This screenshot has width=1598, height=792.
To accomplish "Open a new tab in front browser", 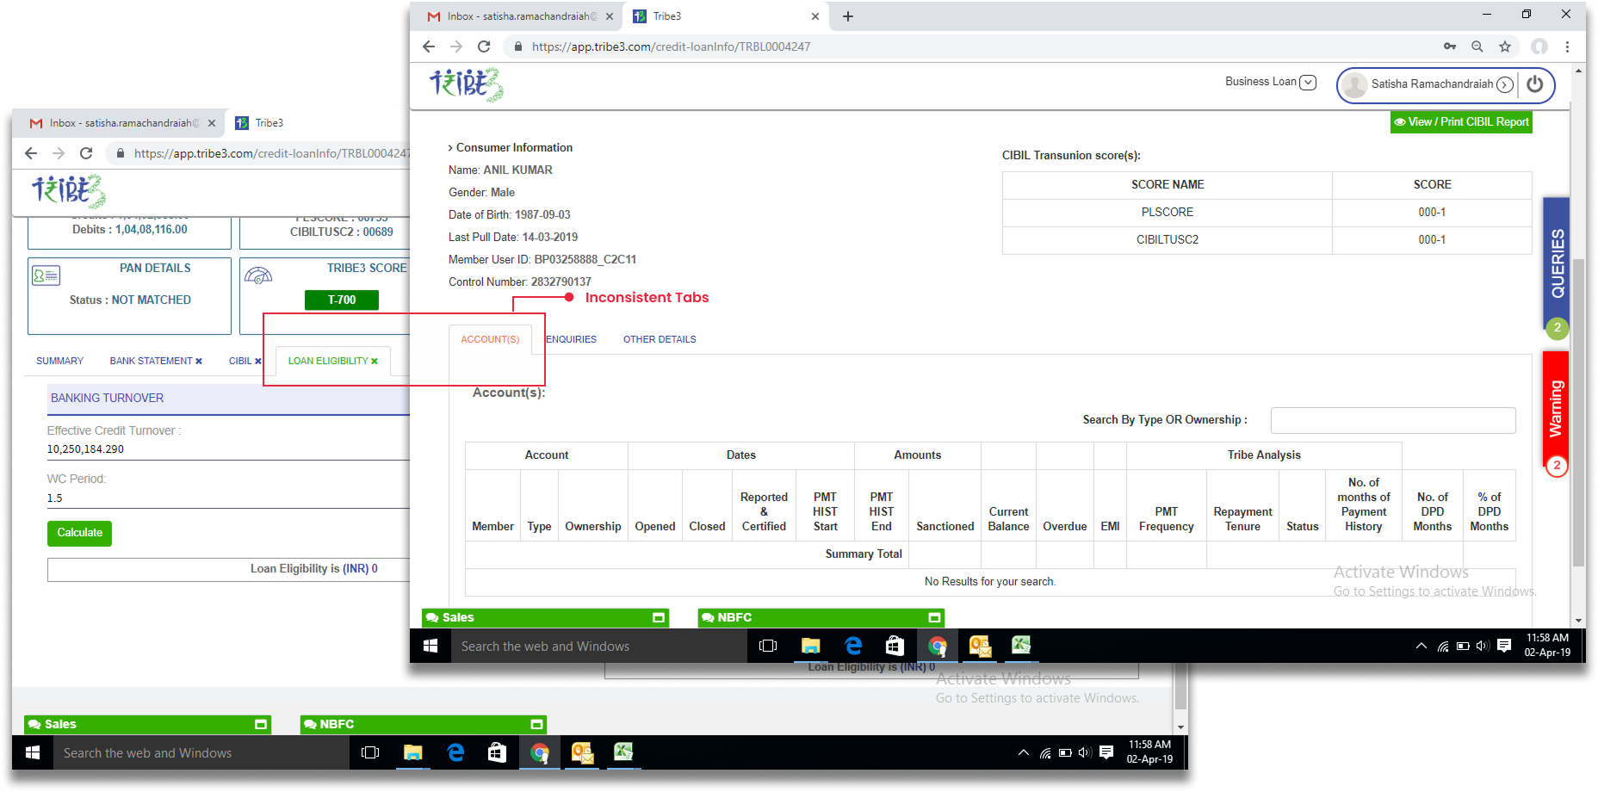I will 848,16.
